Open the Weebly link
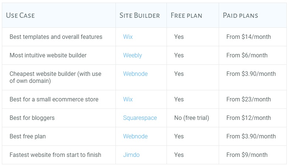 tap(132, 56)
